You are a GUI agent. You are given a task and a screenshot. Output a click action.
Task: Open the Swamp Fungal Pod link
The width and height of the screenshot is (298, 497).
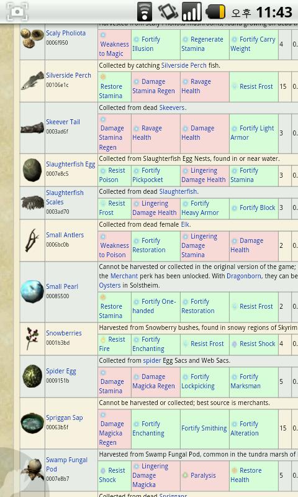pos(66,464)
